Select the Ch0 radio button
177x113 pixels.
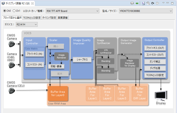(5, 11)
